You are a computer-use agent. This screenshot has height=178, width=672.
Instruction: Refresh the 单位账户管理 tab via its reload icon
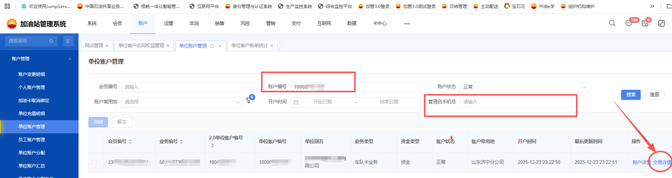[212, 46]
